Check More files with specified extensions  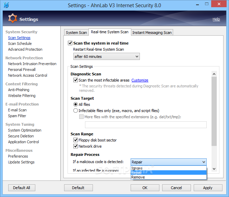81,117
